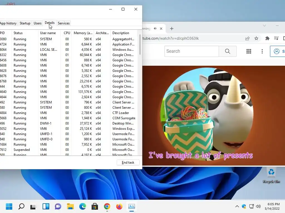The image size is (285, 213).
Task: Sort by Description column header
Action: [124, 33]
